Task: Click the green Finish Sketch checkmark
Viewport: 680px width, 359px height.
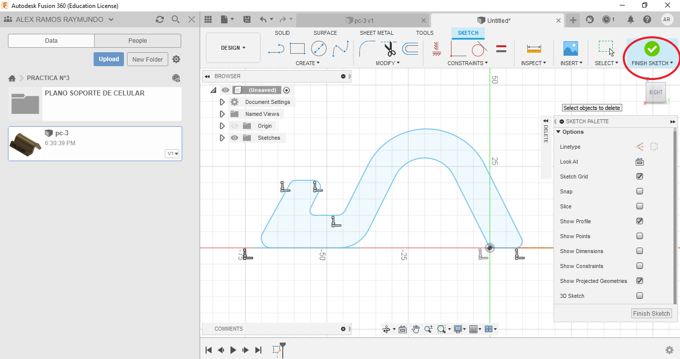Action: [x=652, y=49]
